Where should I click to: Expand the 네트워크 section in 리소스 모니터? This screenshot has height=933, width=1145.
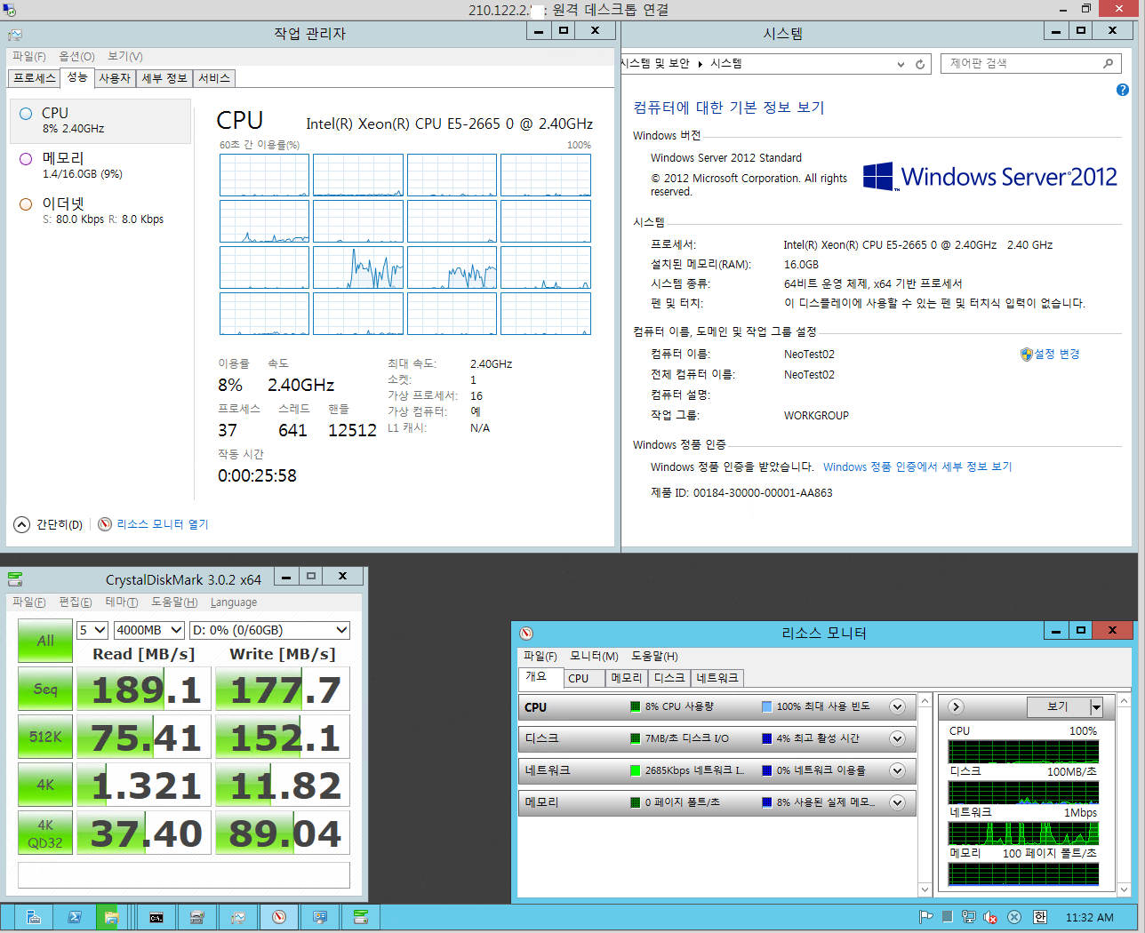[897, 770]
